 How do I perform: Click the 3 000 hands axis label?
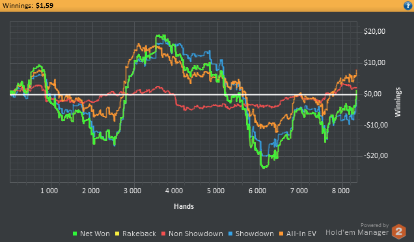(133, 191)
